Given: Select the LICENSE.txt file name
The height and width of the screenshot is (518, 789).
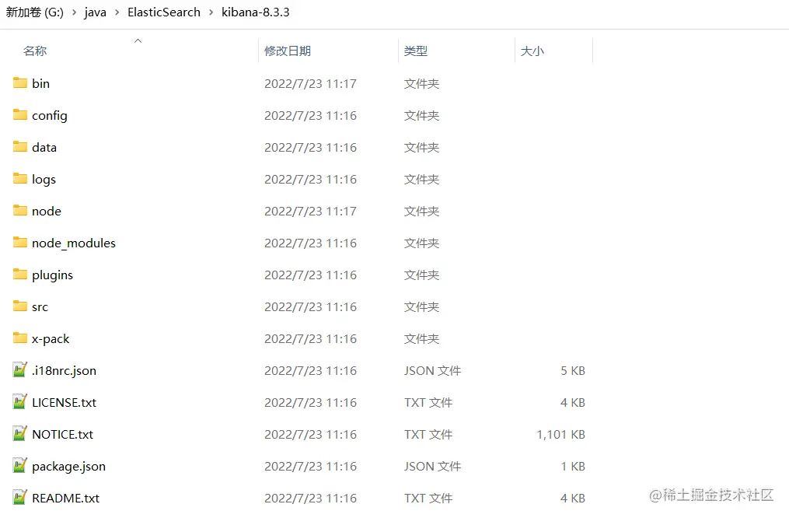Looking at the screenshot, I should [64, 403].
